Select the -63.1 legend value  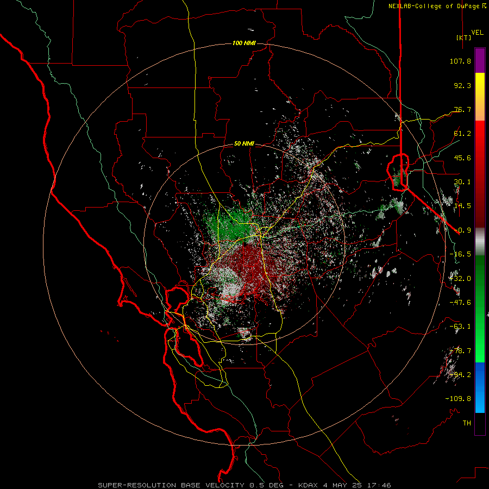click(x=460, y=327)
